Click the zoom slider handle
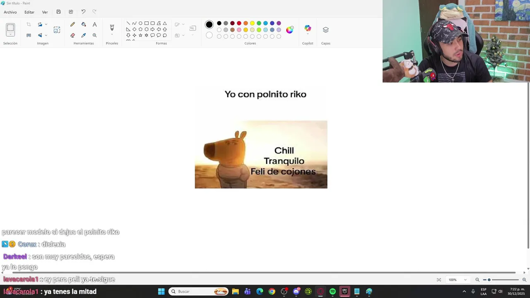This screenshot has height=298, width=530. tap(489, 280)
